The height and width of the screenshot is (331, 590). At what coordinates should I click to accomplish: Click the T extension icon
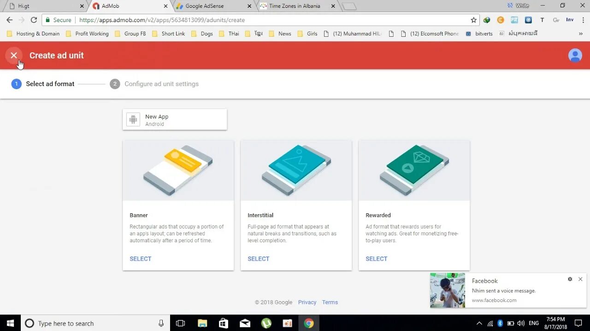(542, 20)
